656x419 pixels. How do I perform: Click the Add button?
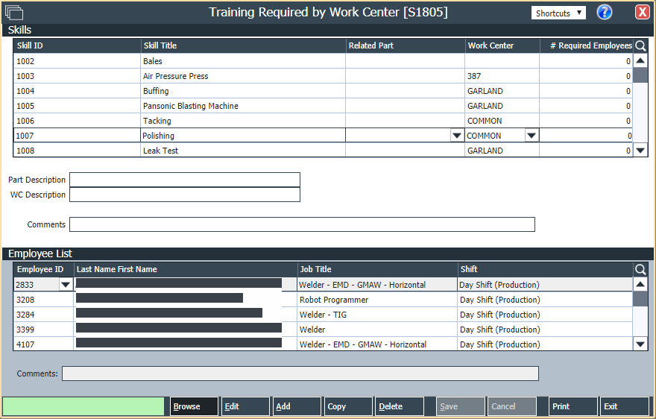[296, 406]
